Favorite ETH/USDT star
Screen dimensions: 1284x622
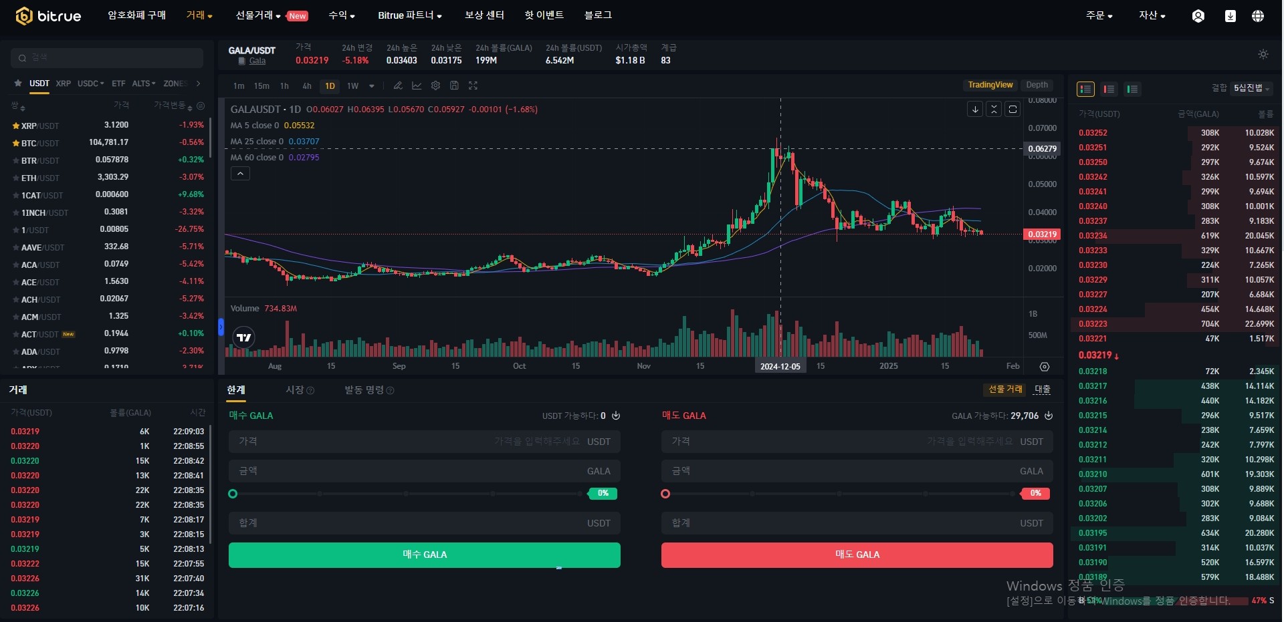[16, 178]
